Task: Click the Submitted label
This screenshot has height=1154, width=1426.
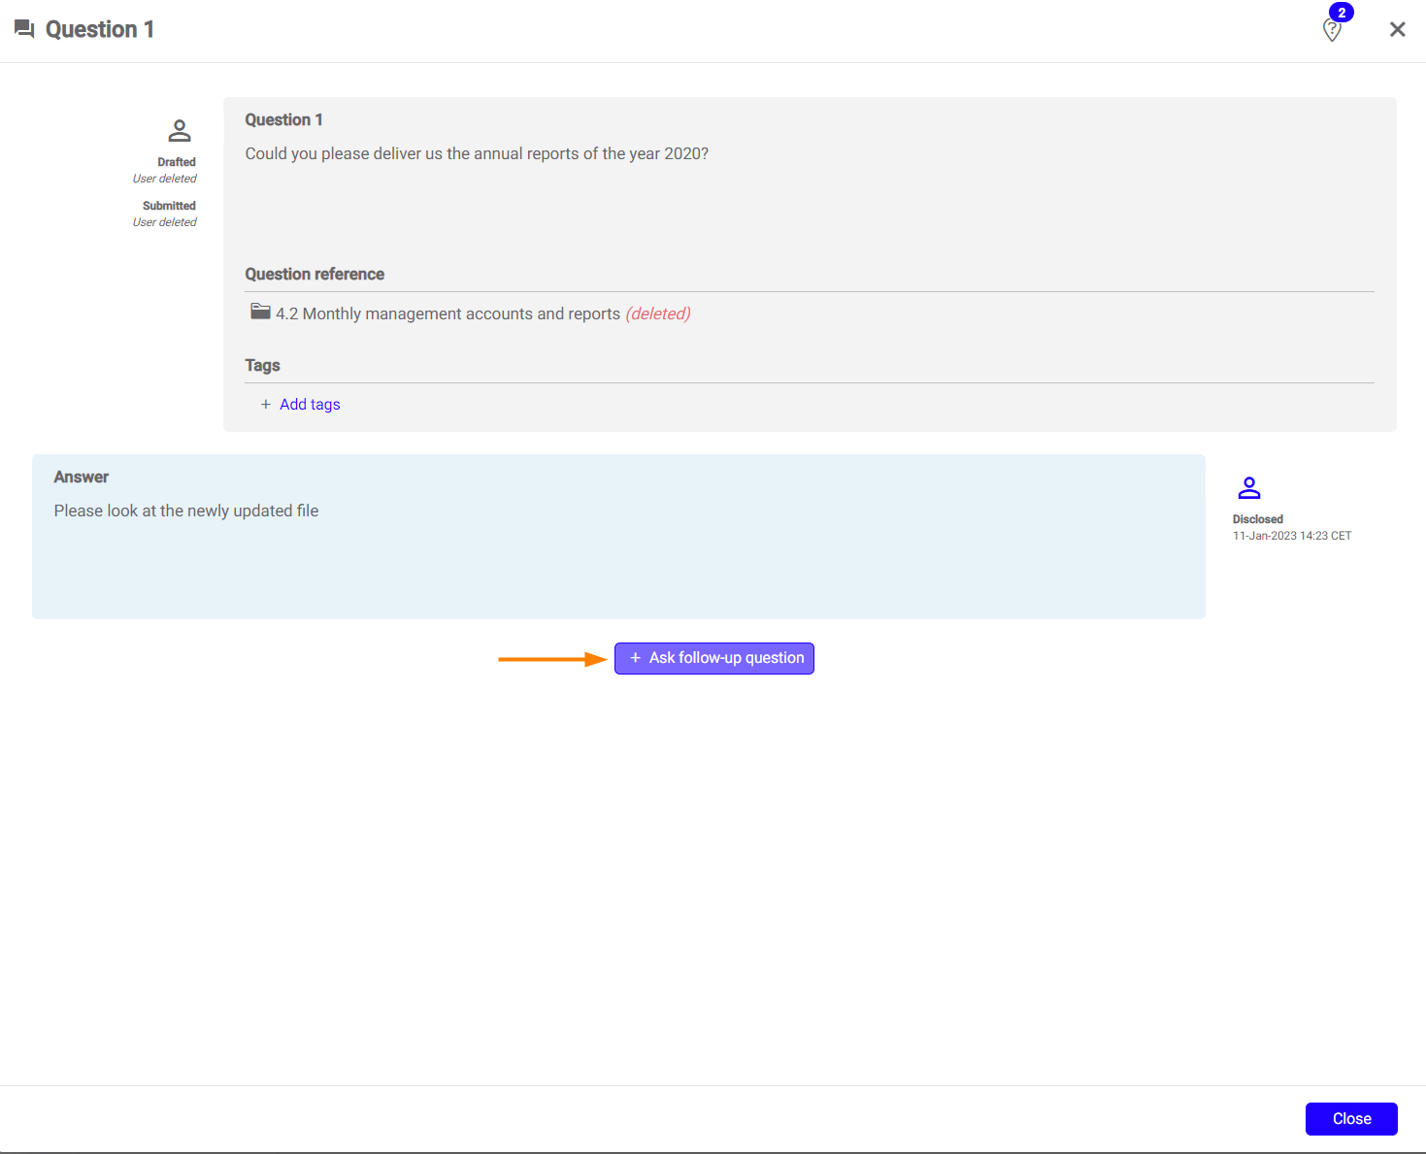Action: [x=169, y=206]
